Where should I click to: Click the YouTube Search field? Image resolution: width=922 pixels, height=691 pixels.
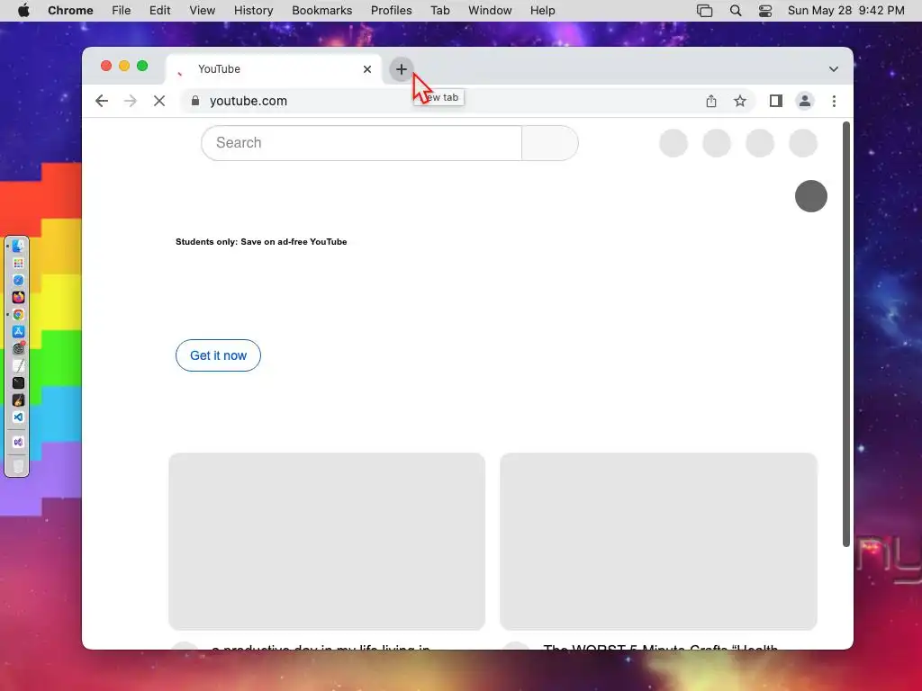coord(362,143)
